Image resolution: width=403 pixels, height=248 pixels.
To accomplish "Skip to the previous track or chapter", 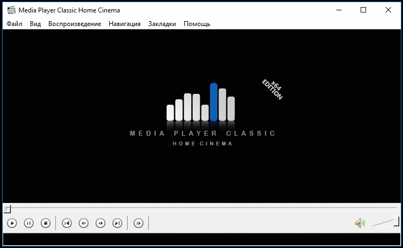I will (x=67, y=223).
